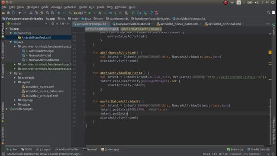Screen dimensions: 277x156
Task: Click the Copy icon in toolbar
Action: click(x=36, y=13)
